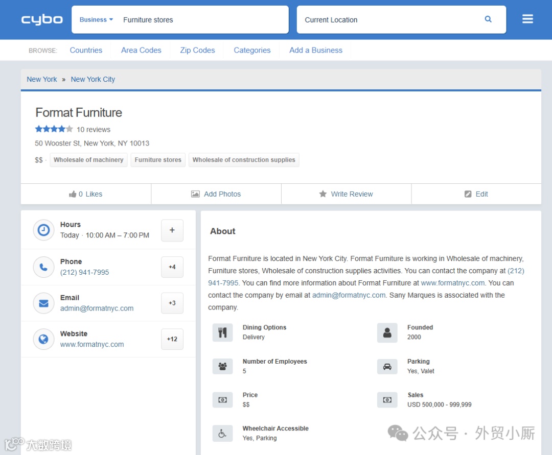This screenshot has height=455, width=552.
Task: Select Furniture stores category tag
Action: 158,160
